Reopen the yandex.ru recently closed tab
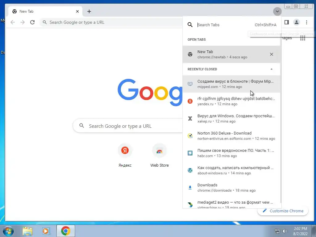This screenshot has height=237, width=316. 231,101
